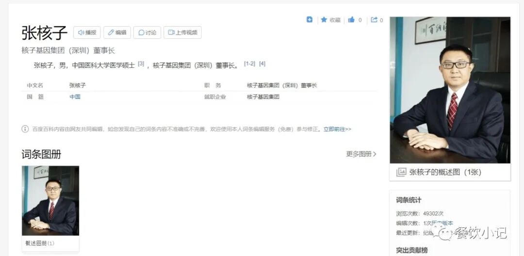524x256 pixels.
Task: Click the blue plus add icon
Action: pyautogui.click(x=310, y=20)
